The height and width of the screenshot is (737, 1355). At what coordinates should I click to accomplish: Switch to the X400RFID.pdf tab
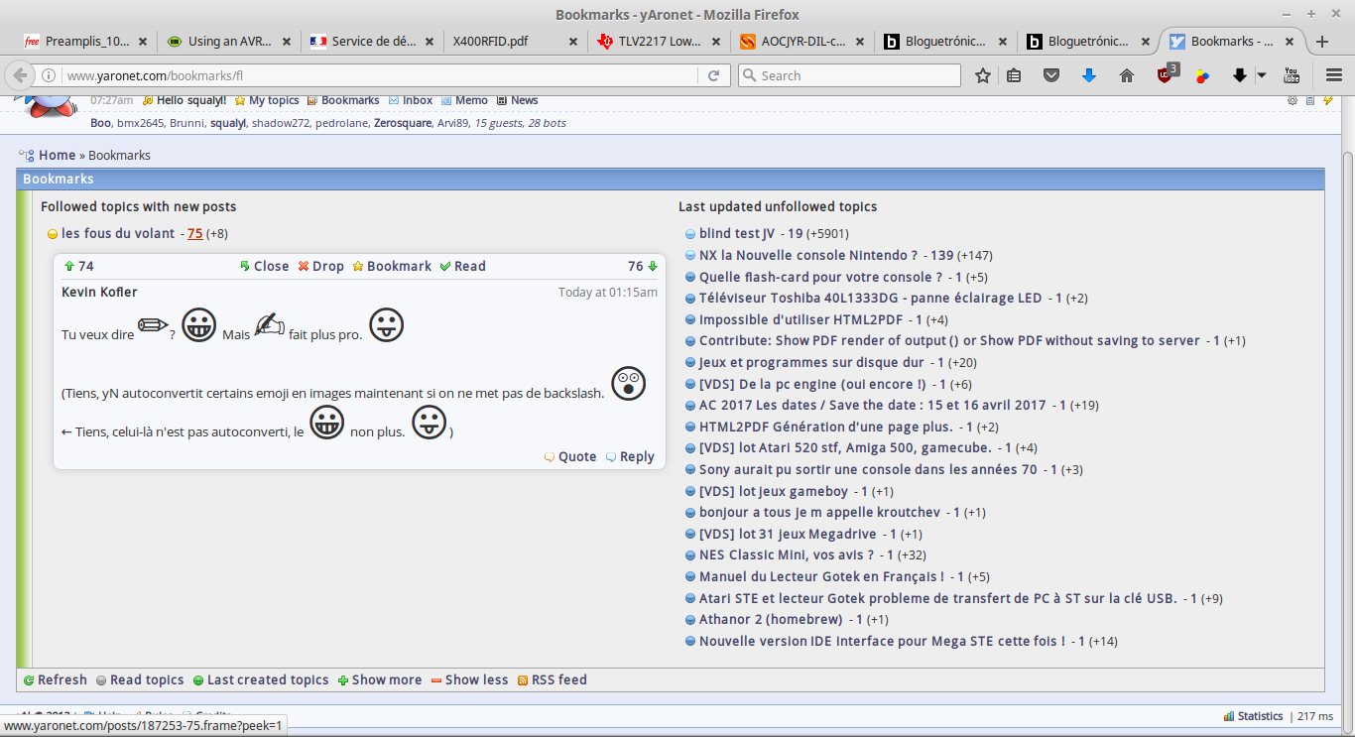click(x=506, y=42)
